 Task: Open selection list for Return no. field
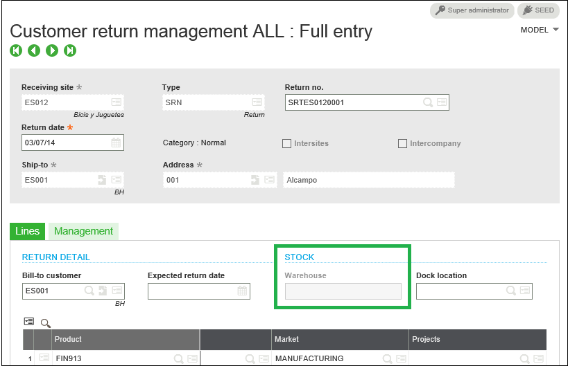442,102
